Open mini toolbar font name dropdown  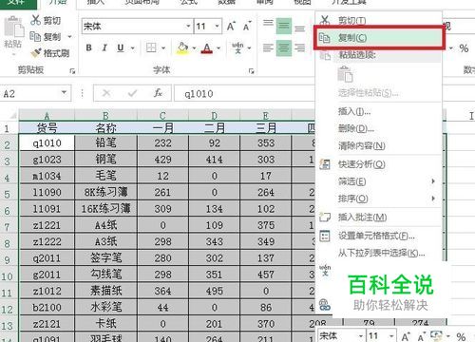[360, 335]
